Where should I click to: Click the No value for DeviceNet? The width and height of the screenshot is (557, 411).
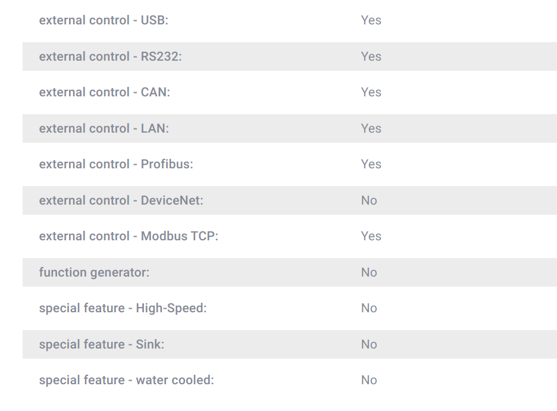click(369, 200)
